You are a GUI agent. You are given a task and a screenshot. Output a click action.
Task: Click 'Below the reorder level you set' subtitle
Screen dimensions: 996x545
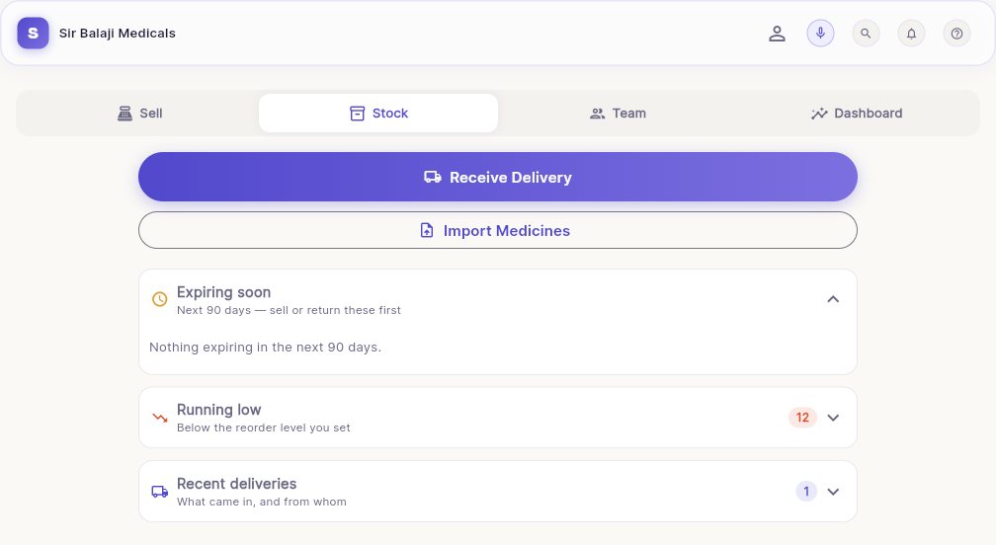pyautogui.click(x=264, y=428)
